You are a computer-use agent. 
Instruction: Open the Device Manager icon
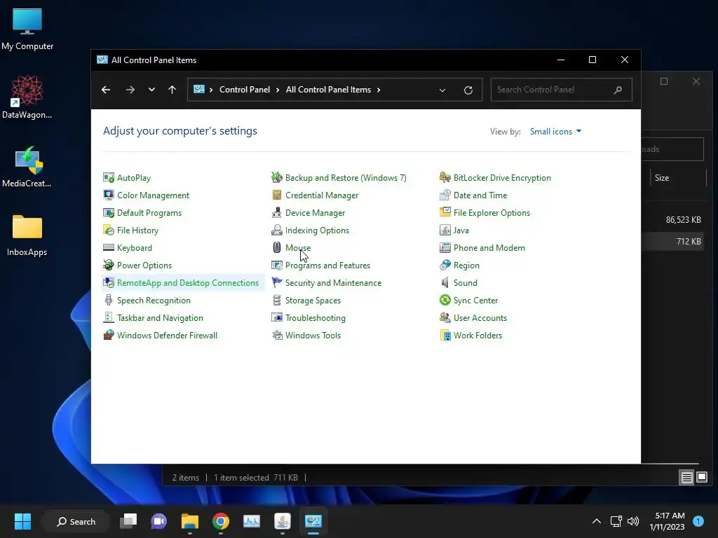(x=276, y=213)
